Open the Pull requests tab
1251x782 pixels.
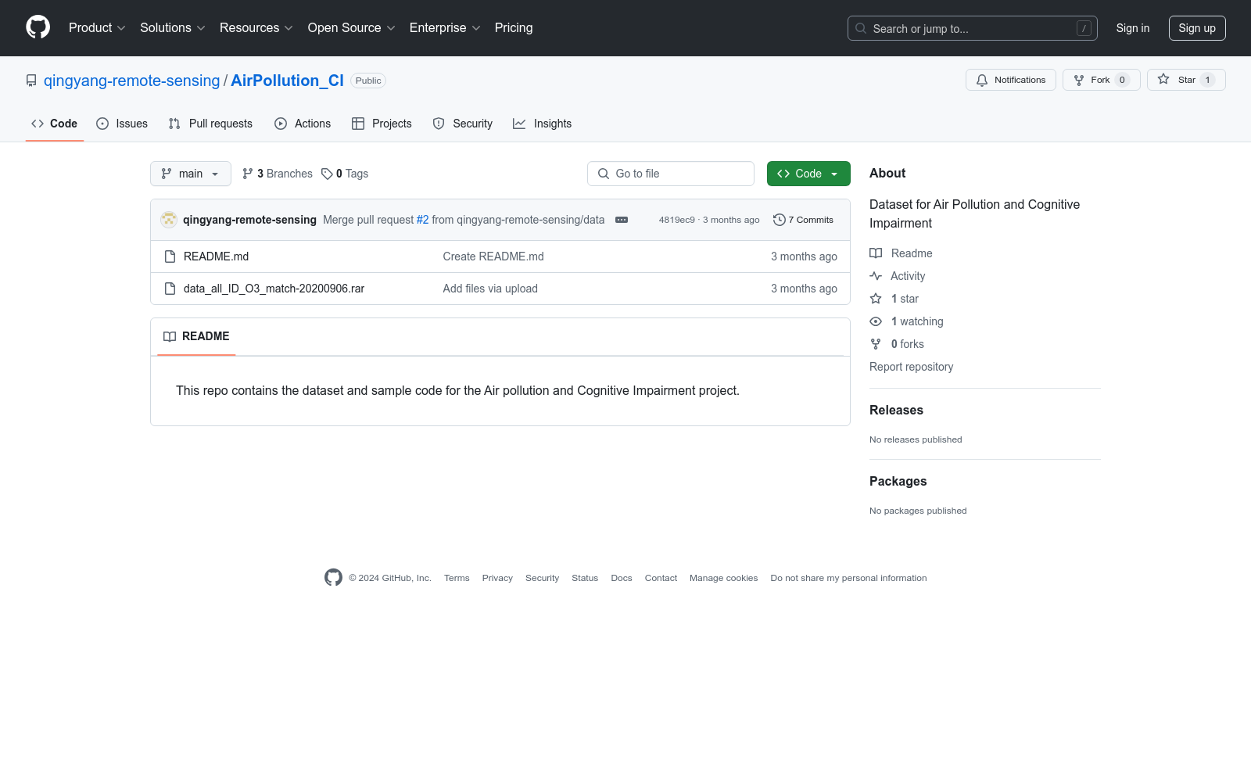(x=210, y=124)
